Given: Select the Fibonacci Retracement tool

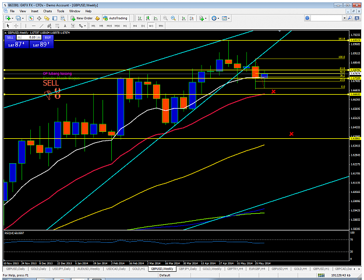Looking at the screenshot, I should point(57,26).
